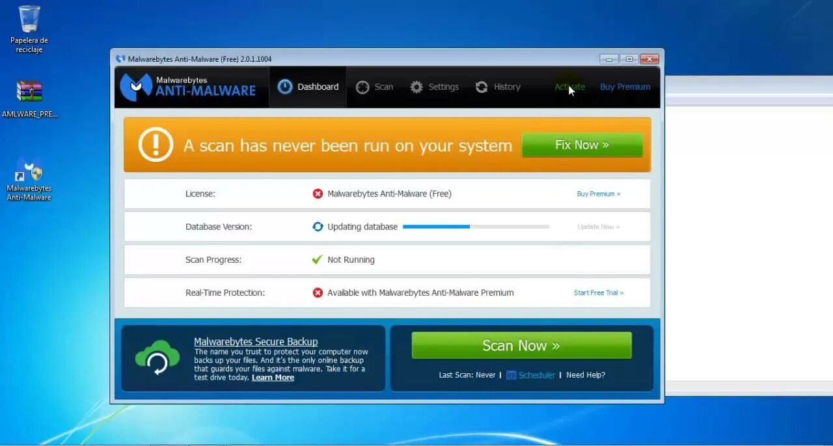Select the AMLWARE_PRE WinRAR archive icon
This screenshot has width=833, height=446.
click(x=29, y=99)
